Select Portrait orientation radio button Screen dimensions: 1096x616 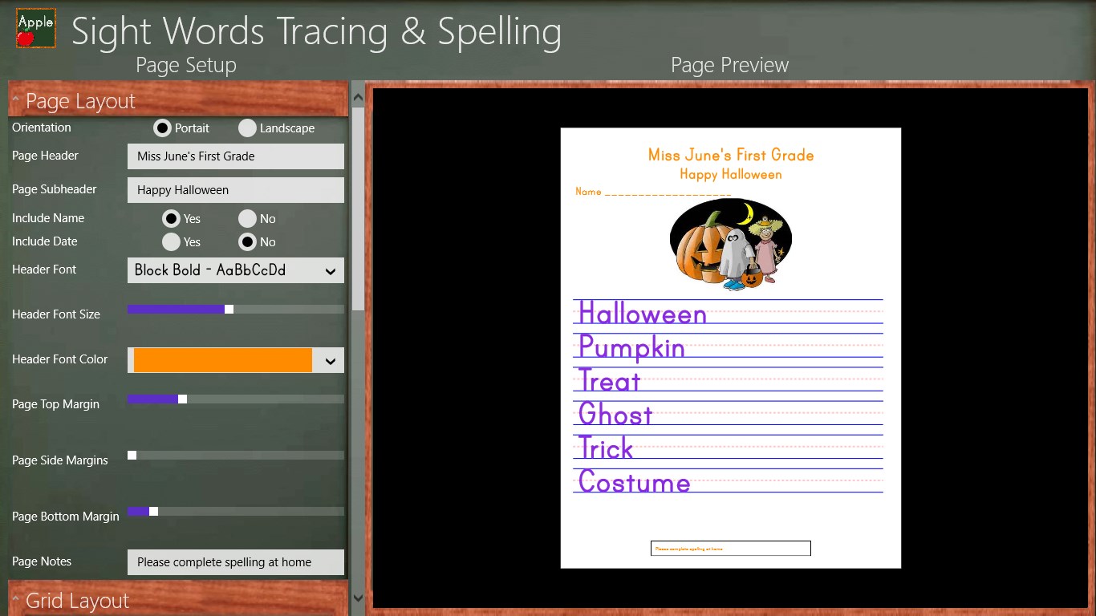163,128
